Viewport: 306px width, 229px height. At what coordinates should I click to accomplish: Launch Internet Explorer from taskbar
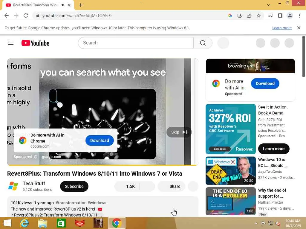coord(24,223)
